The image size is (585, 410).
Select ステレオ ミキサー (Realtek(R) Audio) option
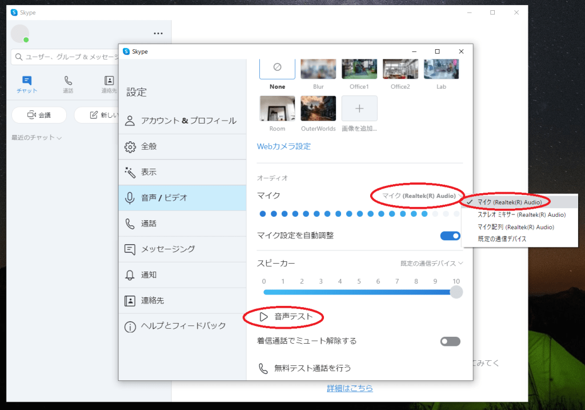tap(520, 214)
